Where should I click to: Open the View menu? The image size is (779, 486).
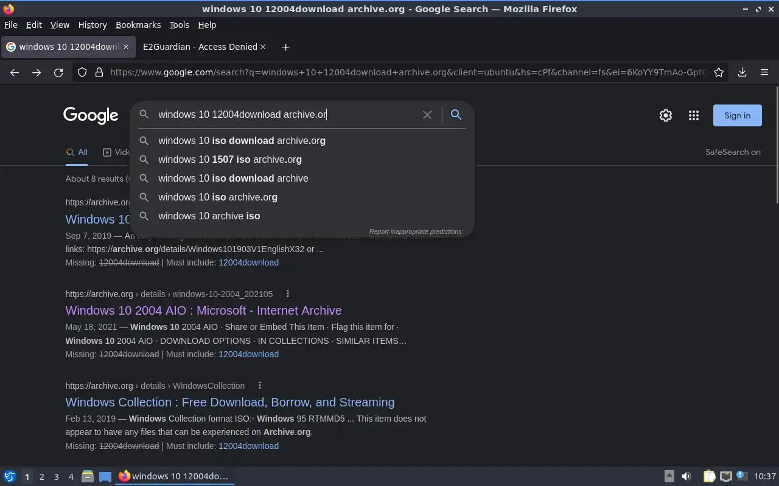click(x=60, y=25)
